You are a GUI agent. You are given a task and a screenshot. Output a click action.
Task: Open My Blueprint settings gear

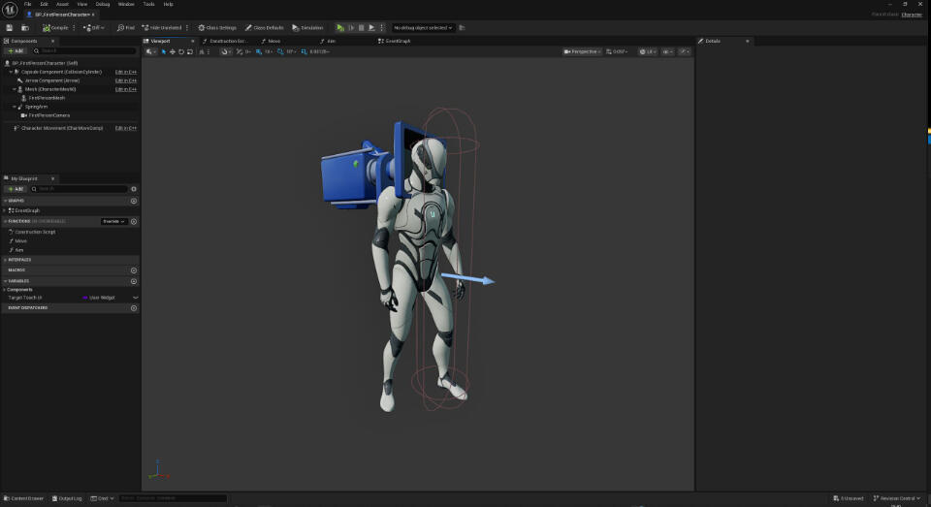coord(134,189)
